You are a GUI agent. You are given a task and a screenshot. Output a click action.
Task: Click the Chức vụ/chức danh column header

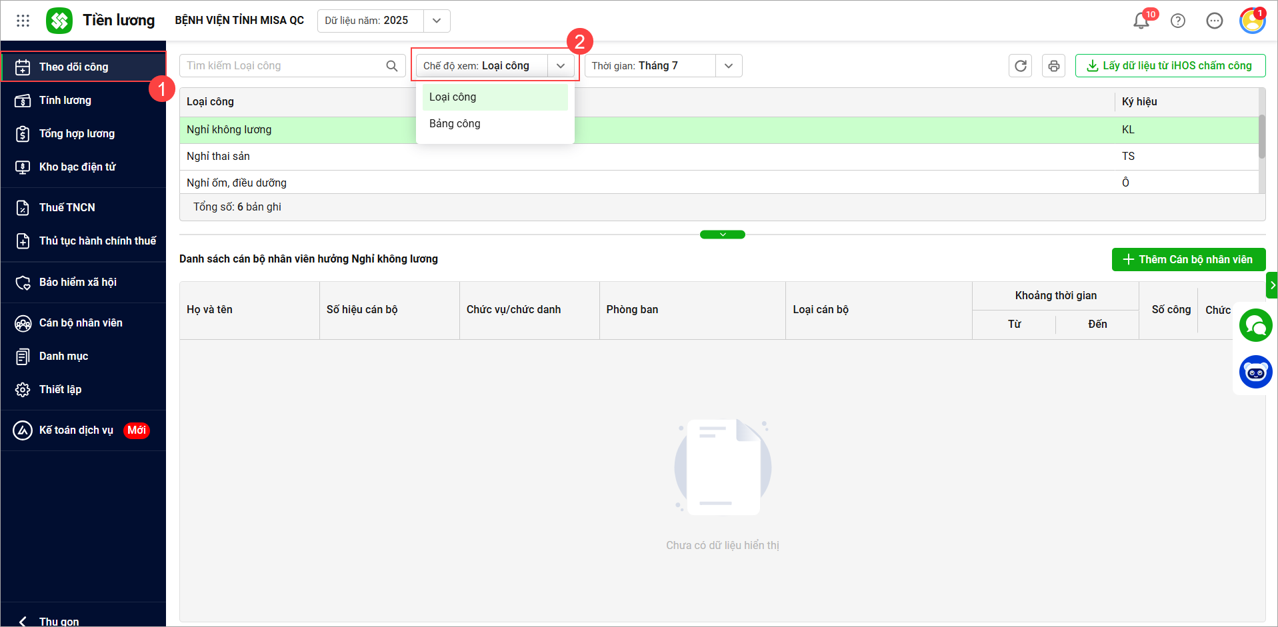pos(530,310)
